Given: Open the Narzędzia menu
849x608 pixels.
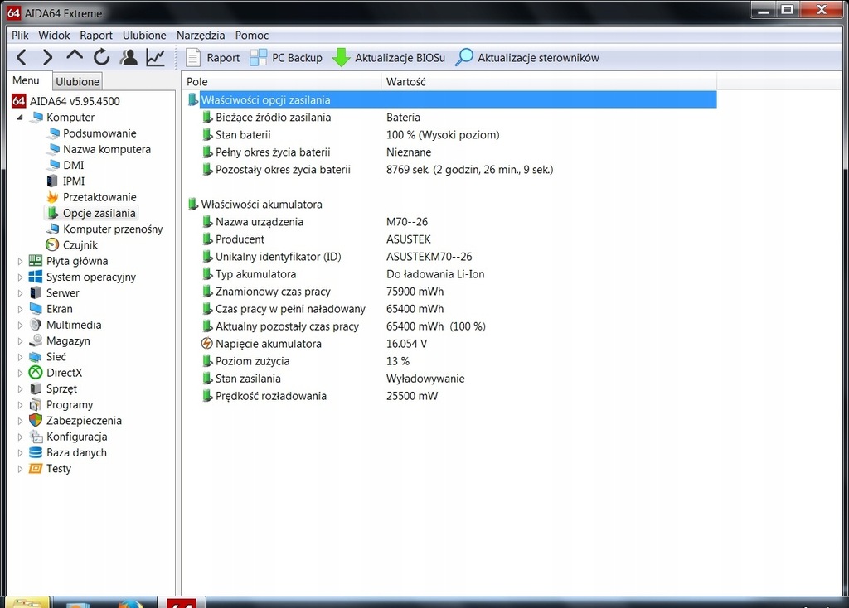Looking at the screenshot, I should click(201, 35).
